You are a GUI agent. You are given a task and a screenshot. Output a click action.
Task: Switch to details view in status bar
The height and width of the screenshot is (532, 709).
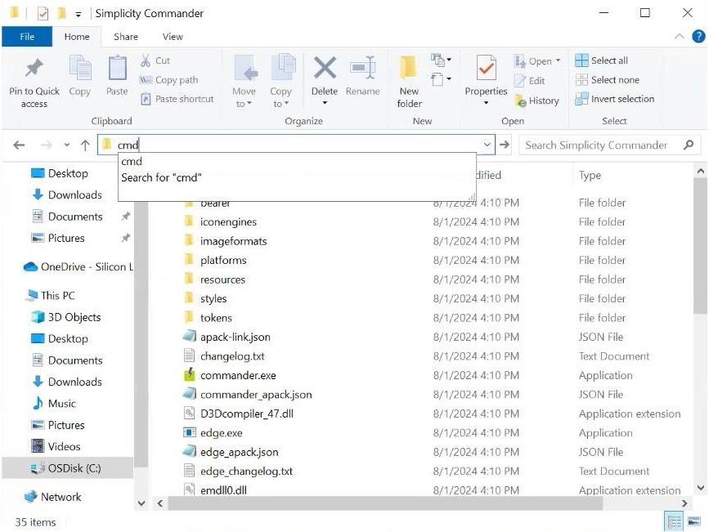tap(675, 521)
